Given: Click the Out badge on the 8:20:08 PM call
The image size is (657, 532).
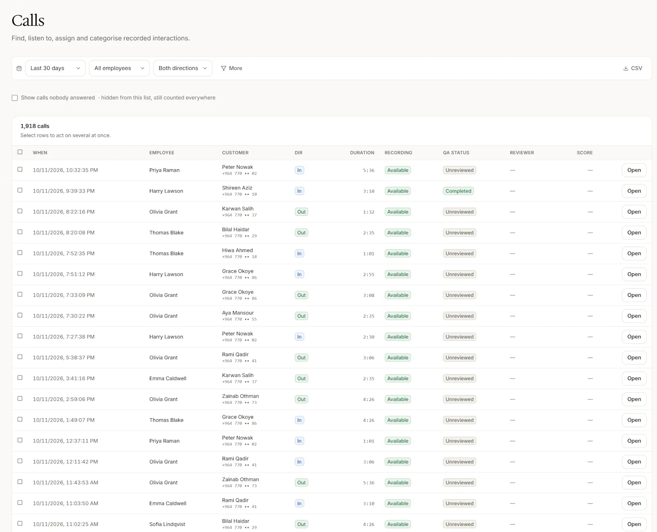Looking at the screenshot, I should [301, 233].
